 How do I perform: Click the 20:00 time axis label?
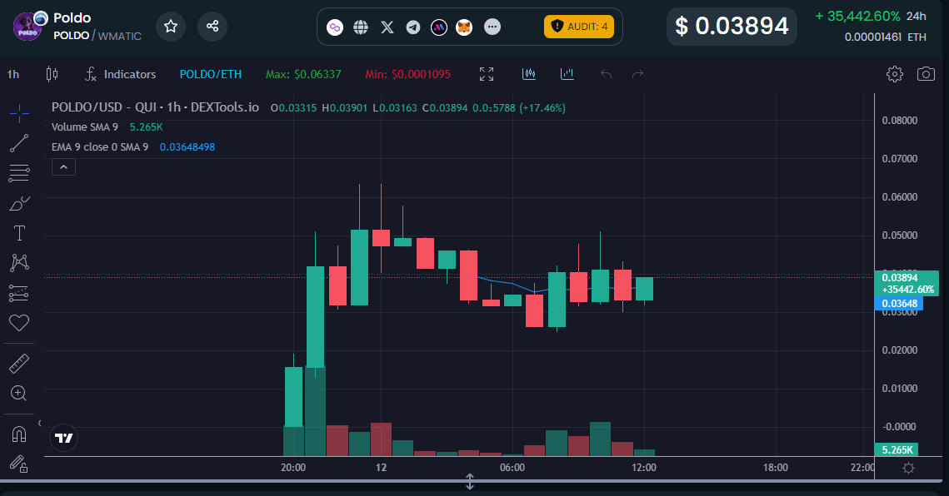point(293,468)
